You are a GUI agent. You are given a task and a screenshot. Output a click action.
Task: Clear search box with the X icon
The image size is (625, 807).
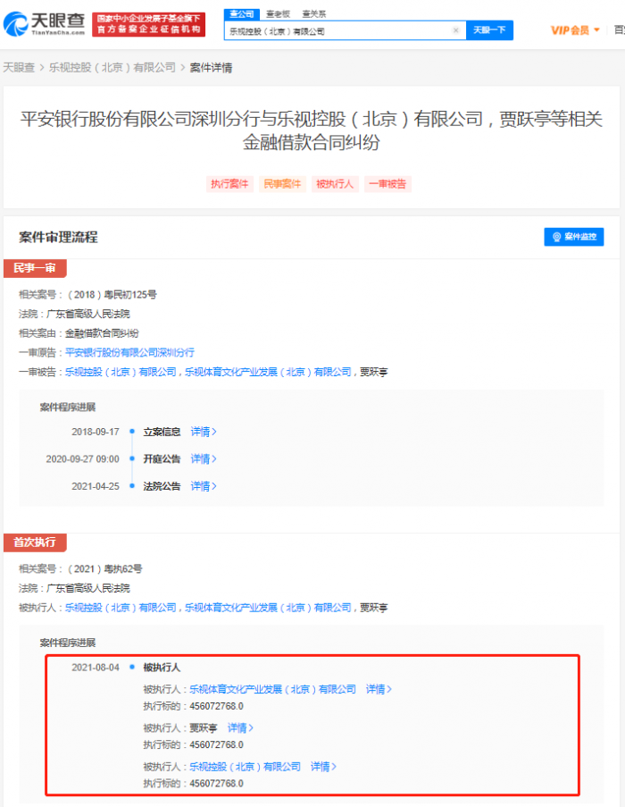[x=455, y=30]
